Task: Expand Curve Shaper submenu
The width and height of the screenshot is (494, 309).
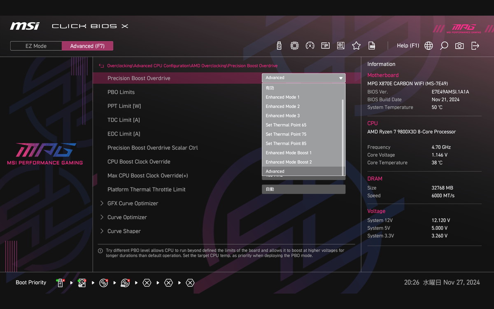Action: [120, 232]
